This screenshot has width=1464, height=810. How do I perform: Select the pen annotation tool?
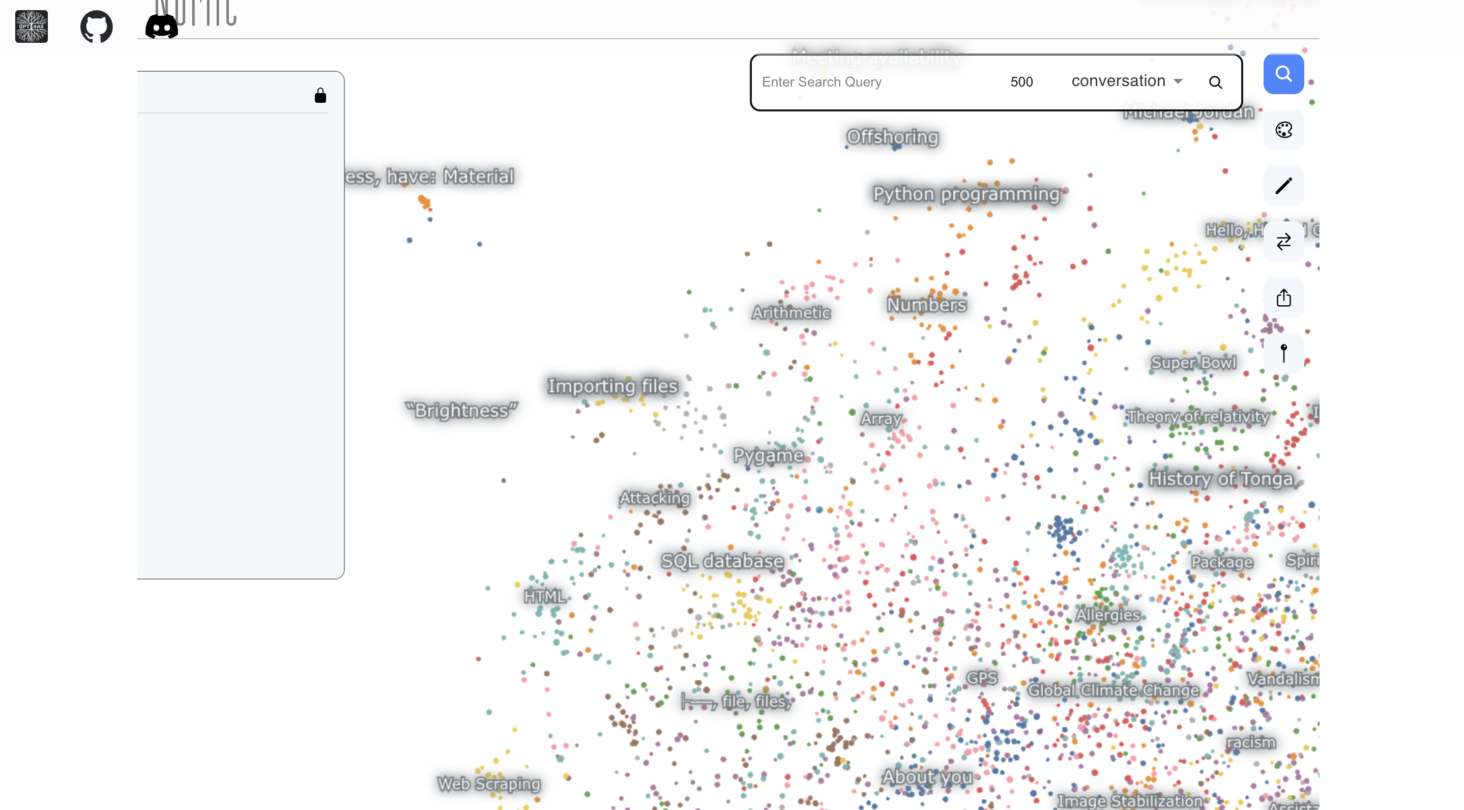[1283, 185]
